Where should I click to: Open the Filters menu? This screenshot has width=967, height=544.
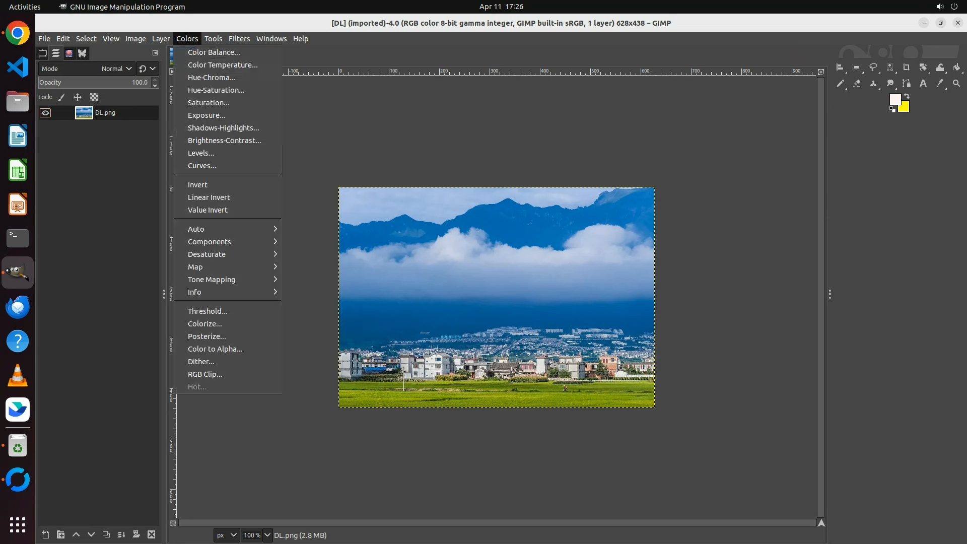click(239, 39)
